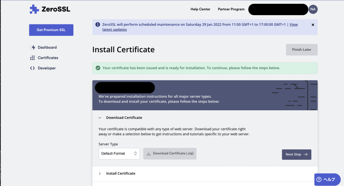Collapse the Download Certificate section chevron
344x186 pixels.
[100, 118]
